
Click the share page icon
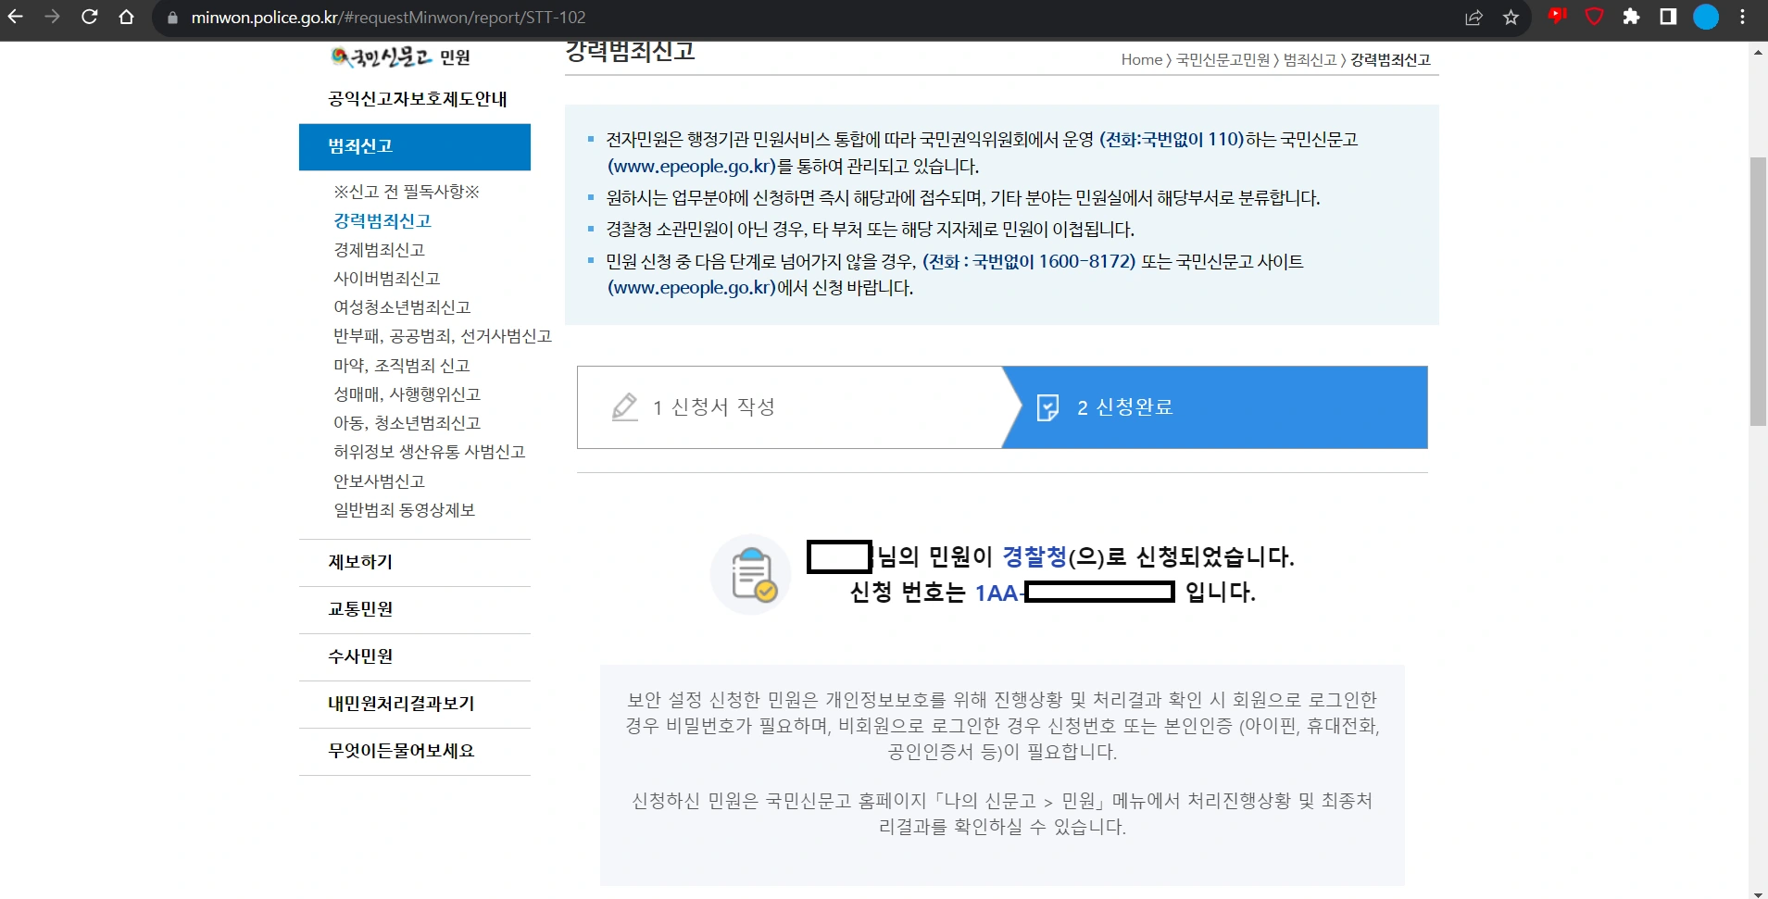click(1473, 18)
